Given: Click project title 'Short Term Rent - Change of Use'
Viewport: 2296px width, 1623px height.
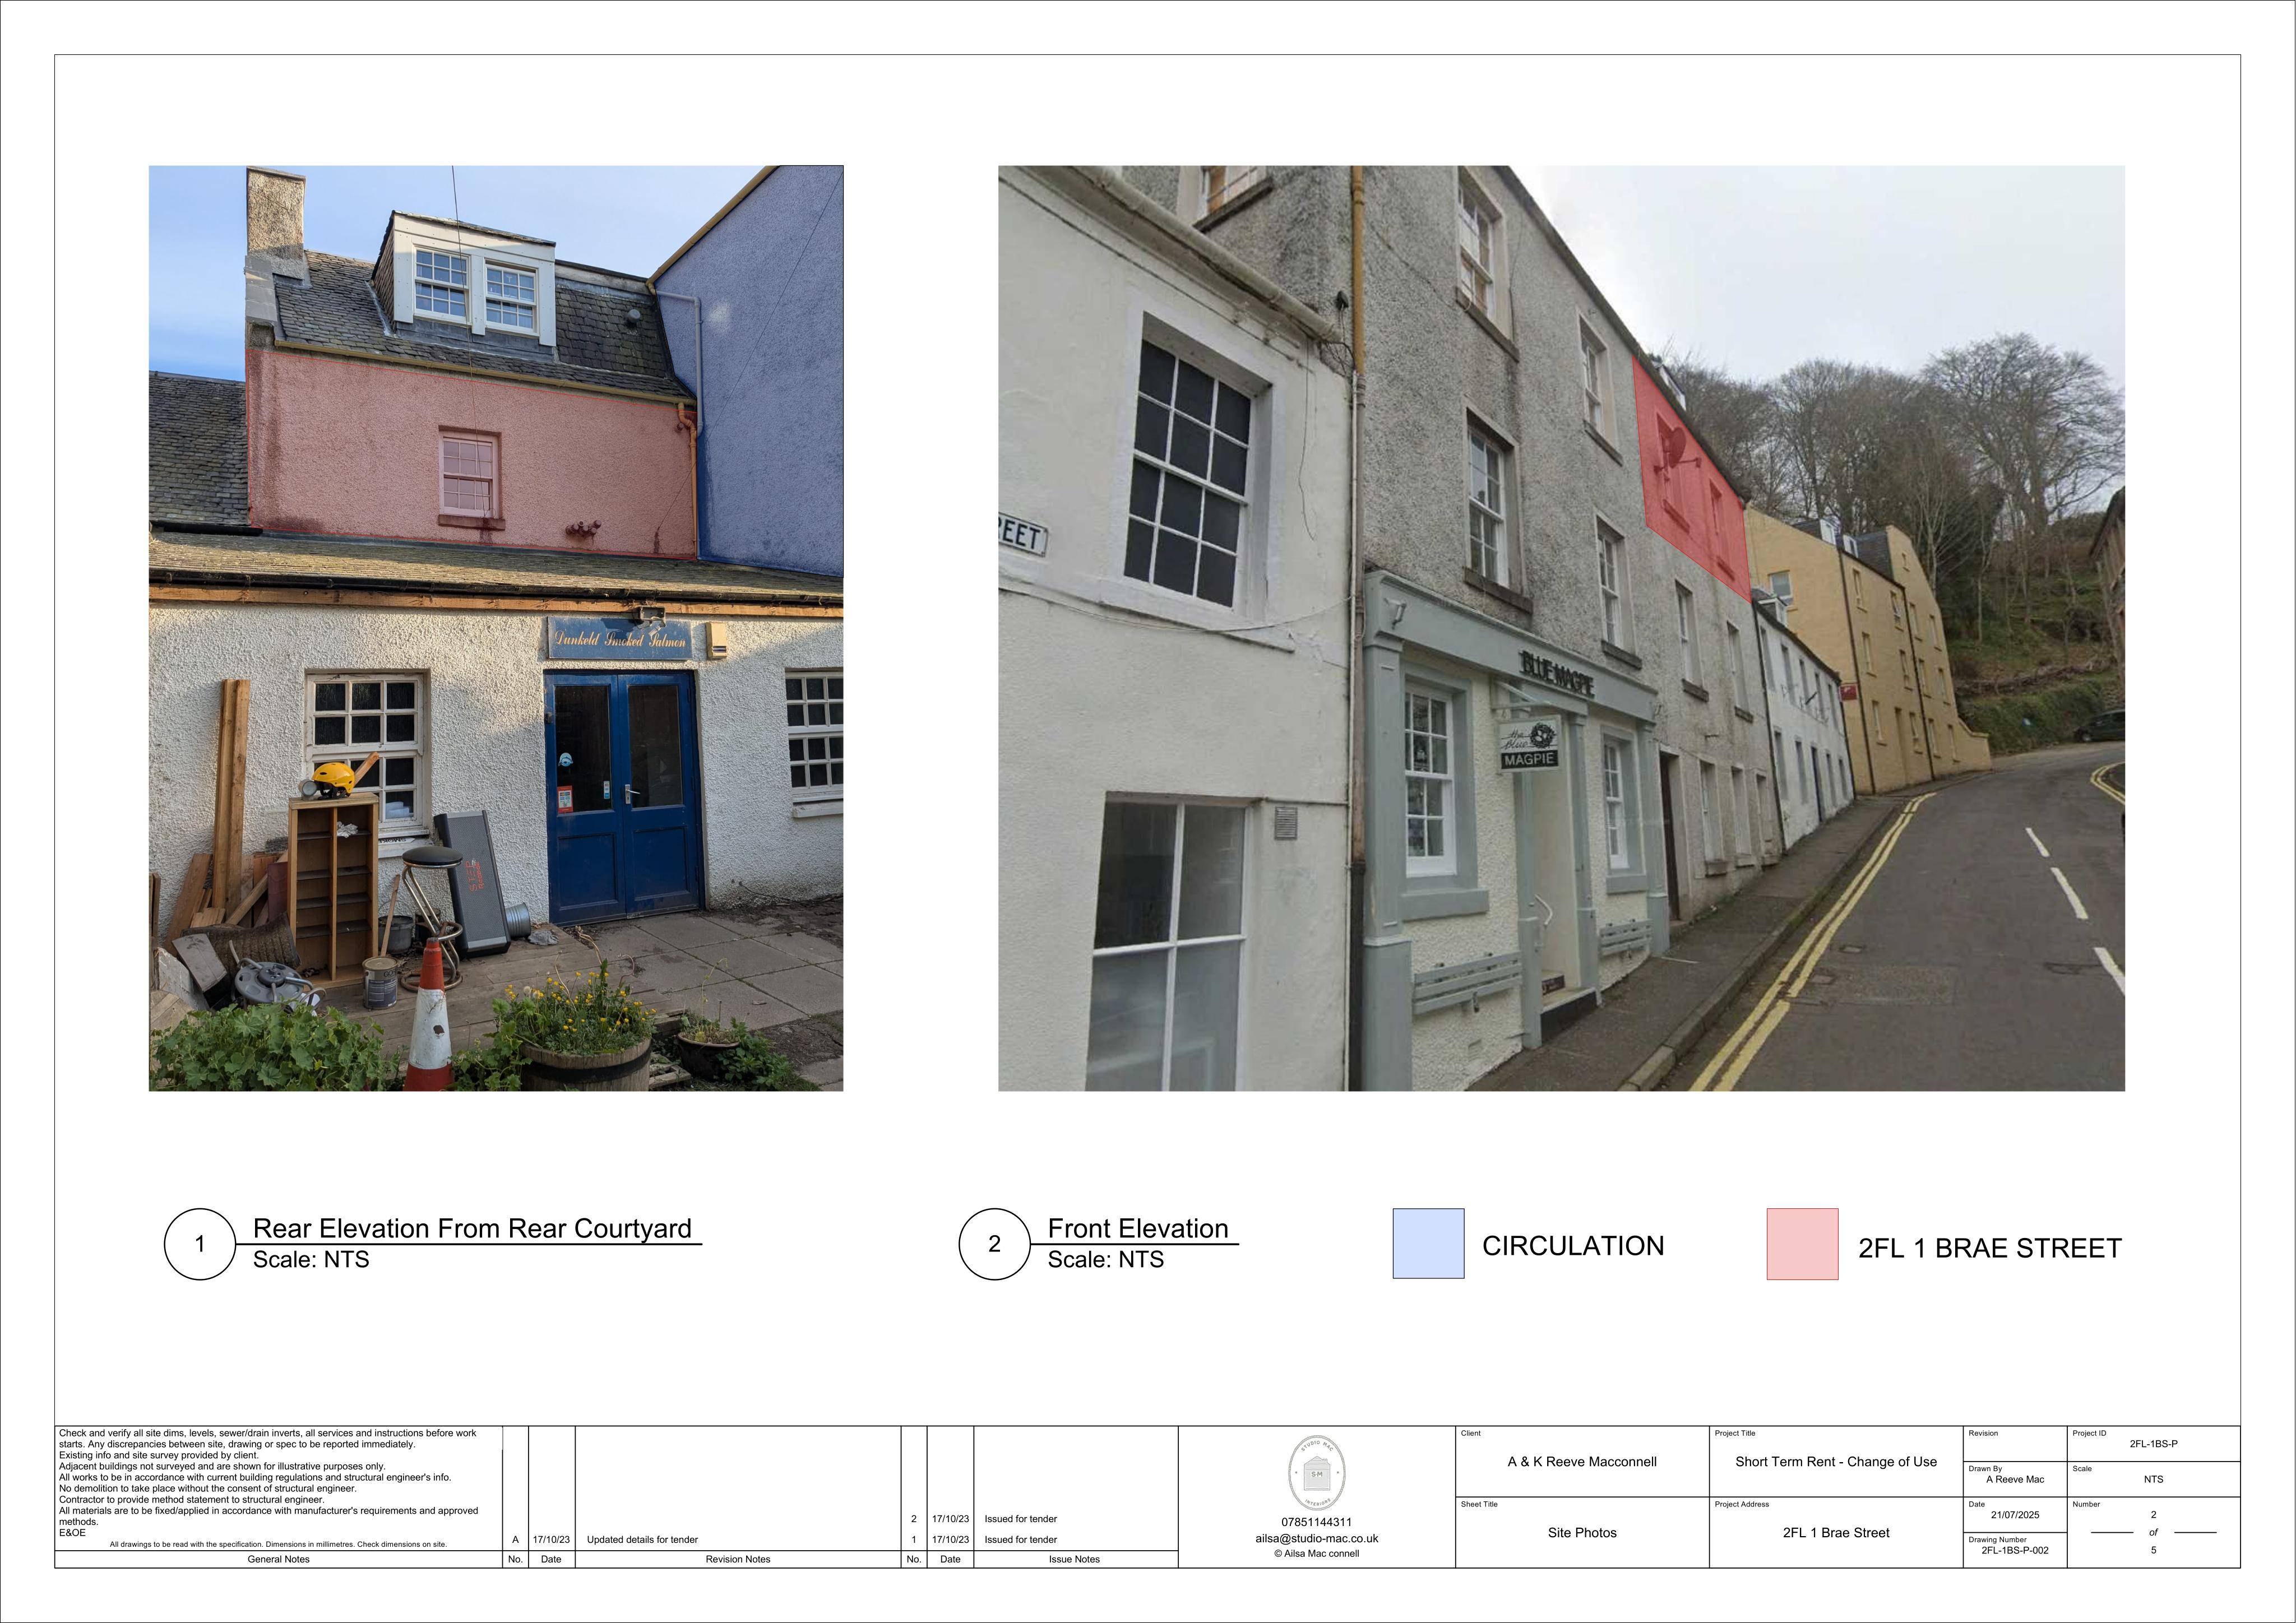Looking at the screenshot, I should tap(1836, 1462).
